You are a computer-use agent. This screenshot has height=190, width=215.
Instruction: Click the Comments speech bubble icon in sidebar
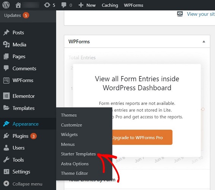tap(6, 68)
